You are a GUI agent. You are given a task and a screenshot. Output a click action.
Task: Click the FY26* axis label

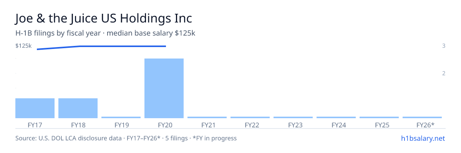pos(425,125)
